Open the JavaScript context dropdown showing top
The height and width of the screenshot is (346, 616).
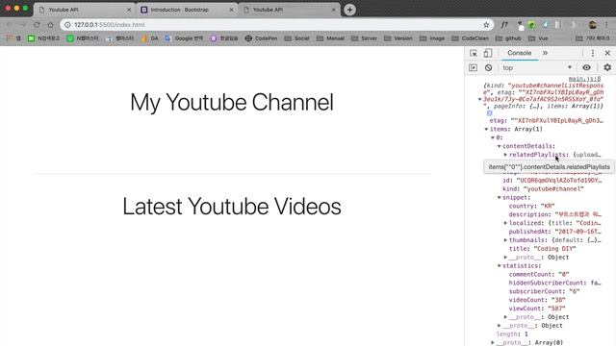(x=537, y=67)
